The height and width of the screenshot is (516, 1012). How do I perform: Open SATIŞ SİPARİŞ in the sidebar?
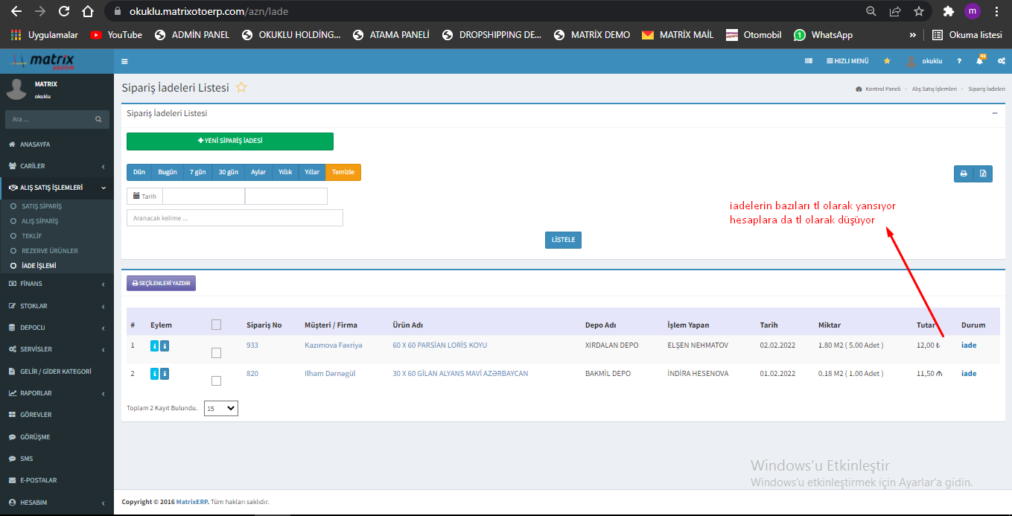point(42,206)
